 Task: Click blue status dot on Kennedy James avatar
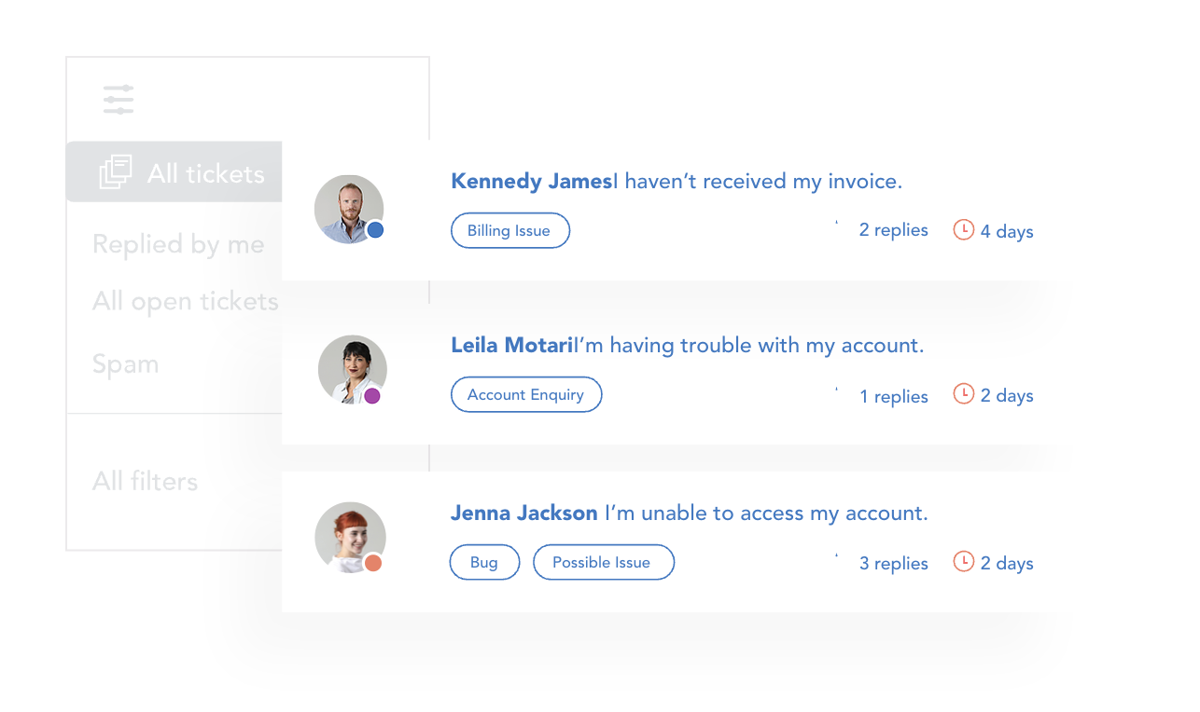(375, 230)
